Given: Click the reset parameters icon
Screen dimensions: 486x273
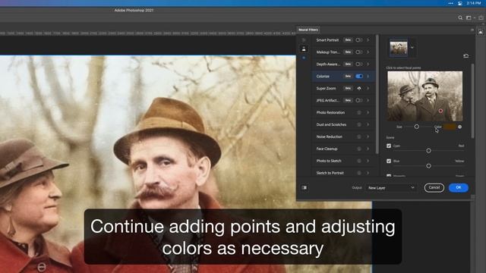Looking at the screenshot, I should (x=465, y=56).
